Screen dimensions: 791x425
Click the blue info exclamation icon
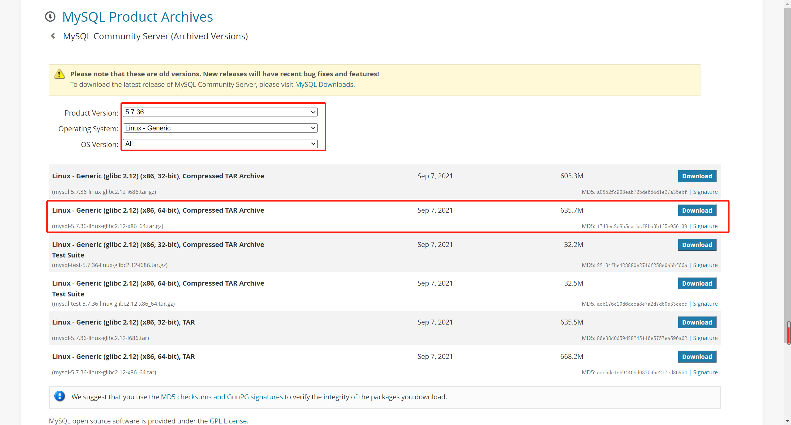[x=60, y=396]
